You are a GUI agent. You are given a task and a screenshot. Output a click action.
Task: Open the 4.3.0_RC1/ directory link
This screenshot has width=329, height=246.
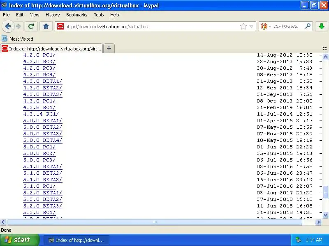[x=39, y=101]
